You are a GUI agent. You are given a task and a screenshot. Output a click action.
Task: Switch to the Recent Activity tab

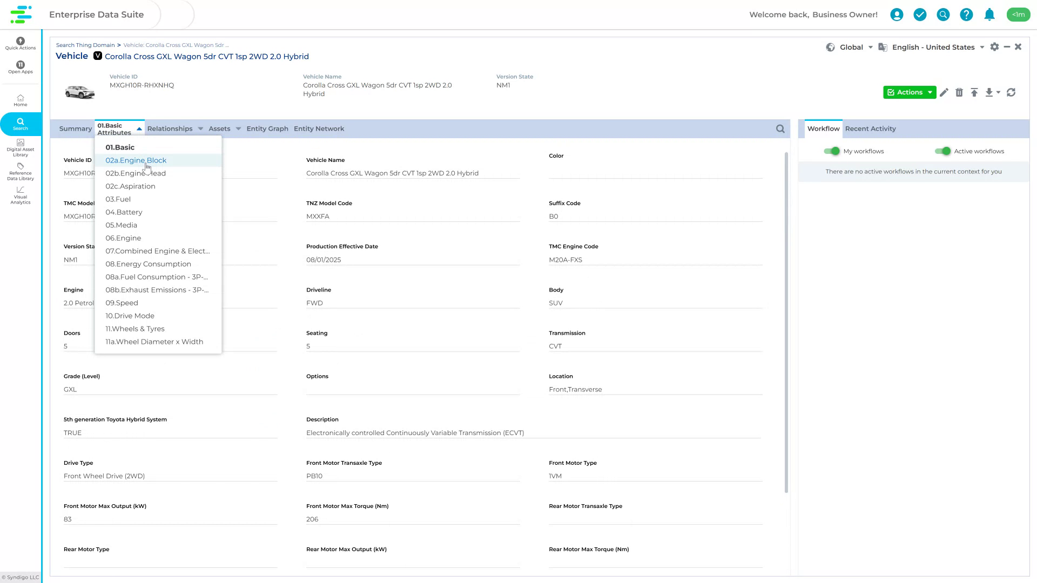click(x=870, y=128)
